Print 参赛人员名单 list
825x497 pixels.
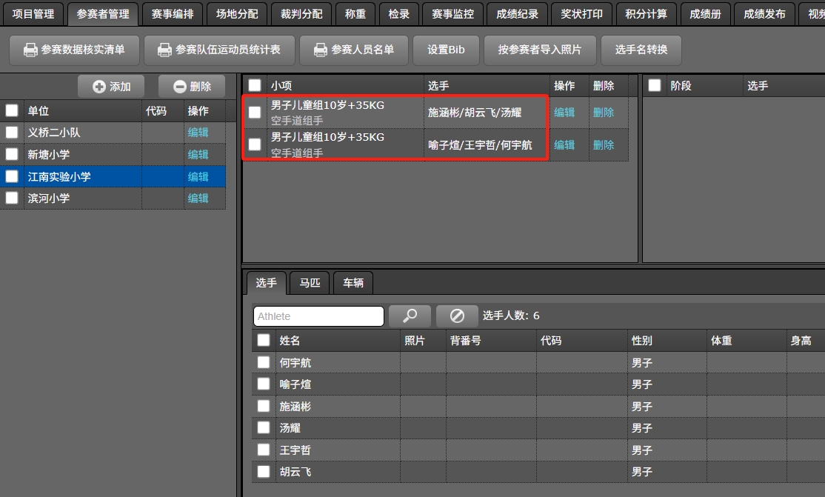(x=353, y=50)
